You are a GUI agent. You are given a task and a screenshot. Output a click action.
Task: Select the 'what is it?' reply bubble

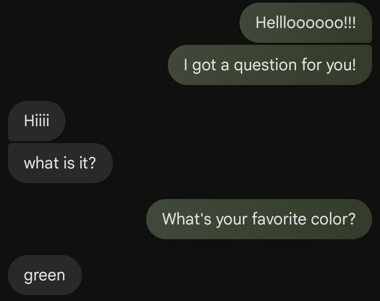[60, 163]
